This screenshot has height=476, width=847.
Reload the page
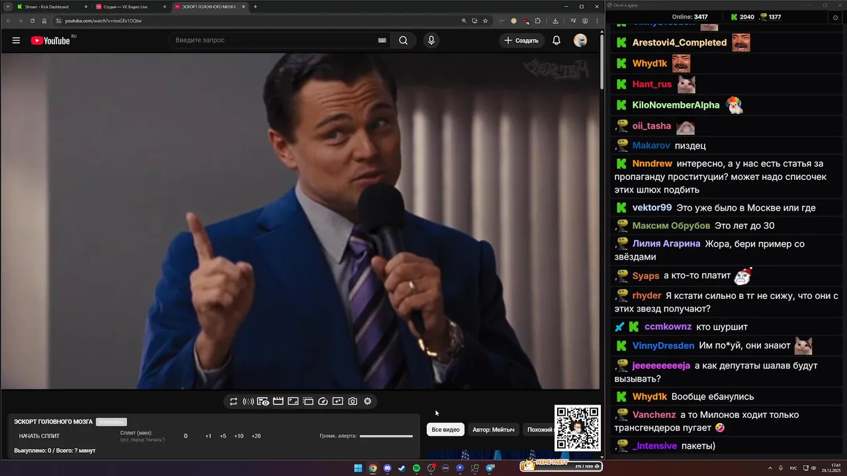coord(32,20)
